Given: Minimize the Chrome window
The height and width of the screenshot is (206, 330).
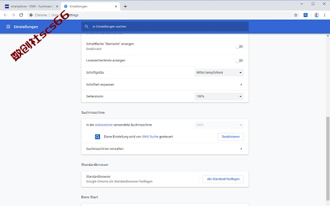Looking at the screenshot, I should (302, 4).
